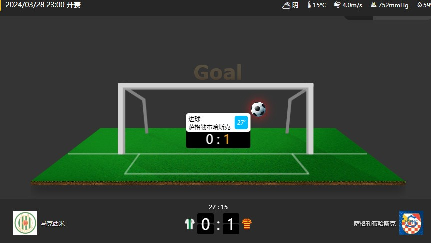Click the soccer ball in goal
This screenshot has height=243, width=431.
(x=258, y=109)
